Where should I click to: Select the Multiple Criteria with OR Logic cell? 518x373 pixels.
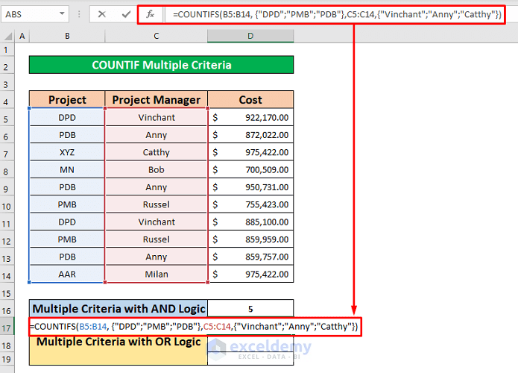[119, 347]
